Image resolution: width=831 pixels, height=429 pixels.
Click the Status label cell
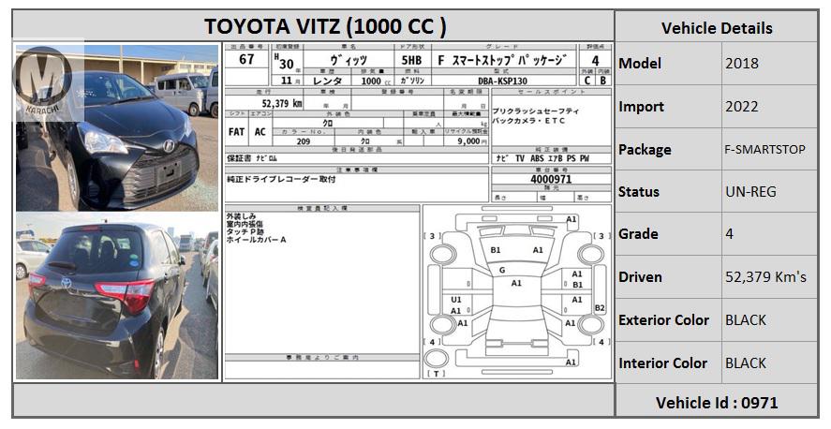669,192
